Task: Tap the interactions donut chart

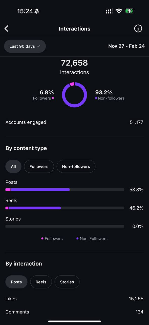Action: click(x=74, y=95)
